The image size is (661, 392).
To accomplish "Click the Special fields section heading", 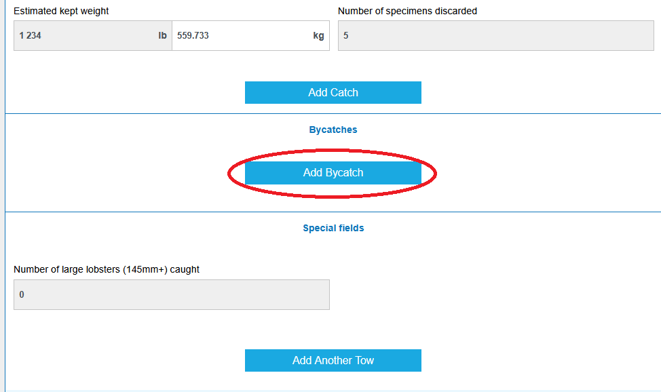I will point(333,229).
